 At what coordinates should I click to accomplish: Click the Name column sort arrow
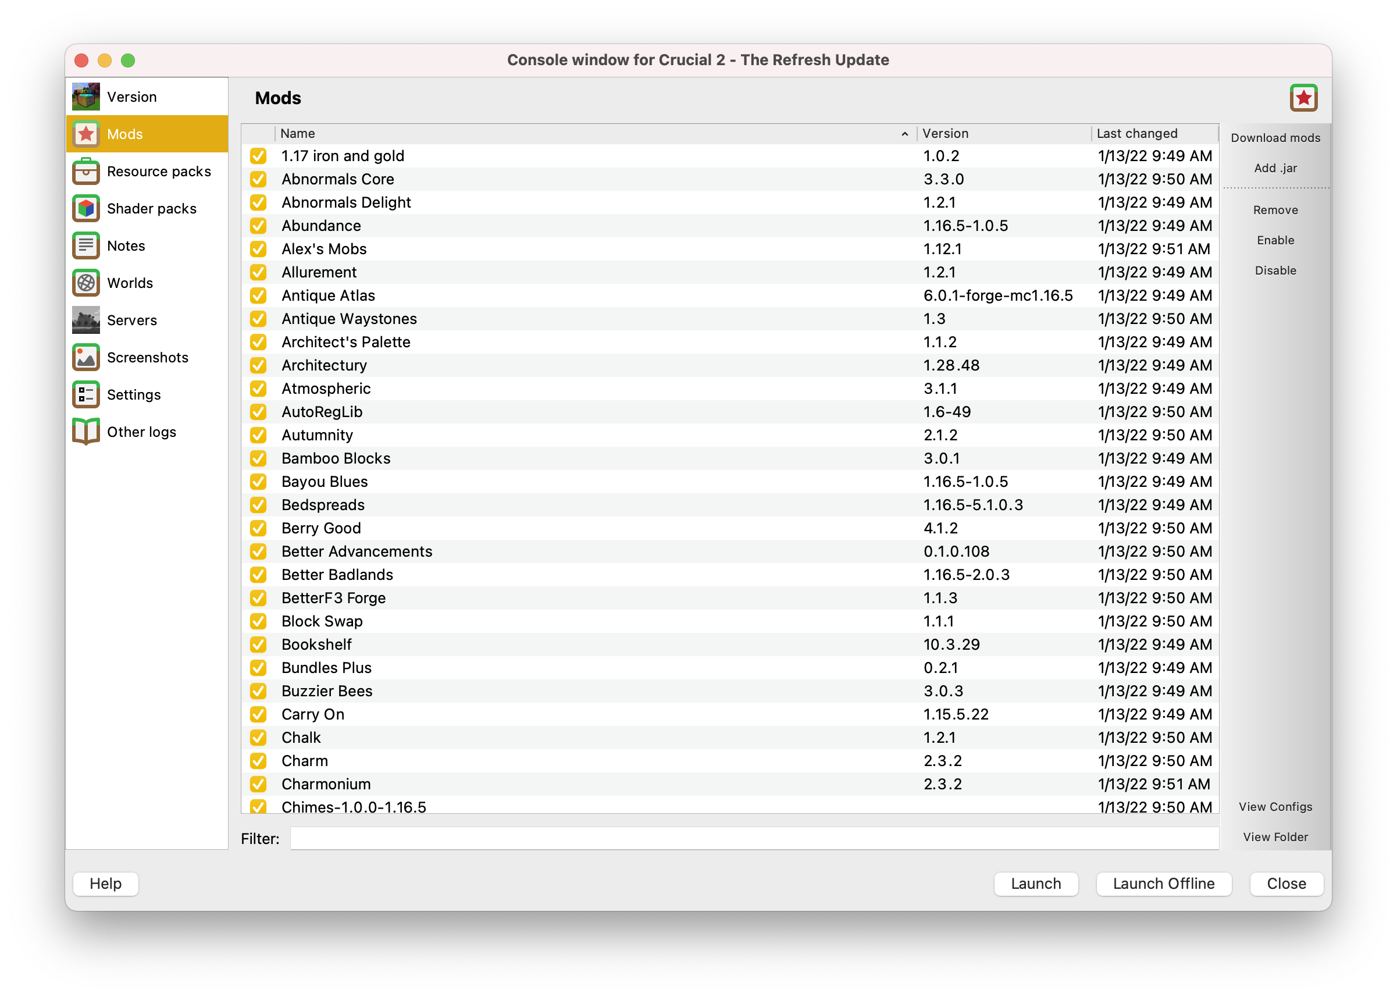904,134
